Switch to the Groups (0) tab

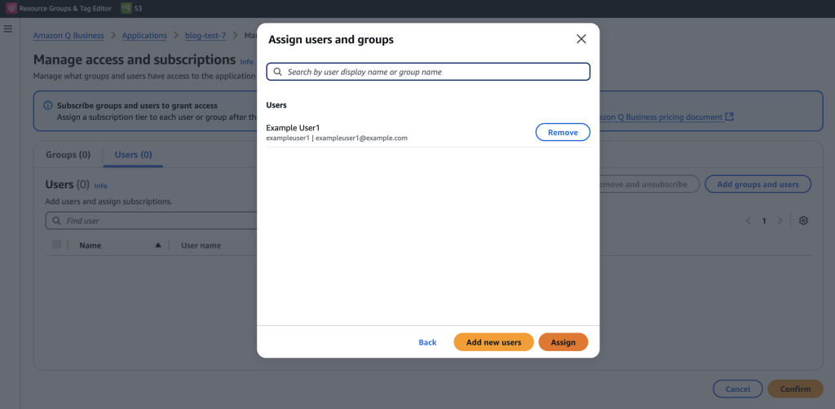point(68,155)
